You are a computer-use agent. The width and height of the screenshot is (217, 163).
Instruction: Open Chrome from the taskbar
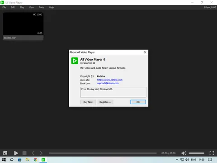[x=35, y=160]
